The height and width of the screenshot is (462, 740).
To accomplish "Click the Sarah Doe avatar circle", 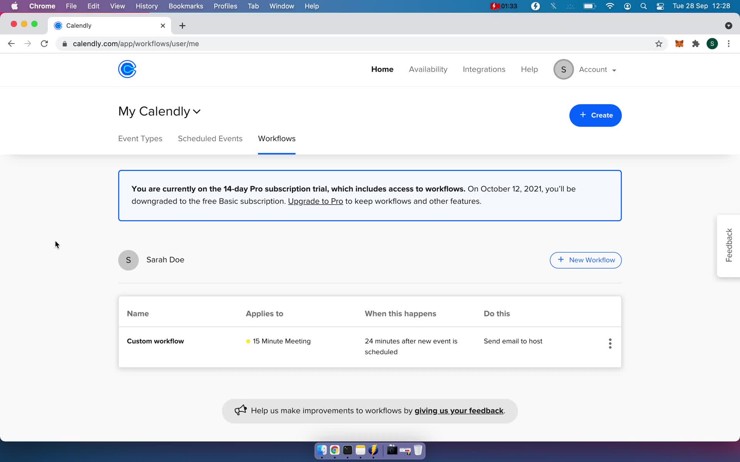I will click(128, 260).
